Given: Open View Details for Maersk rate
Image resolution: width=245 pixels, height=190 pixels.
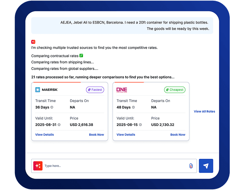Looking at the screenshot, I should pyautogui.click(x=45, y=135).
